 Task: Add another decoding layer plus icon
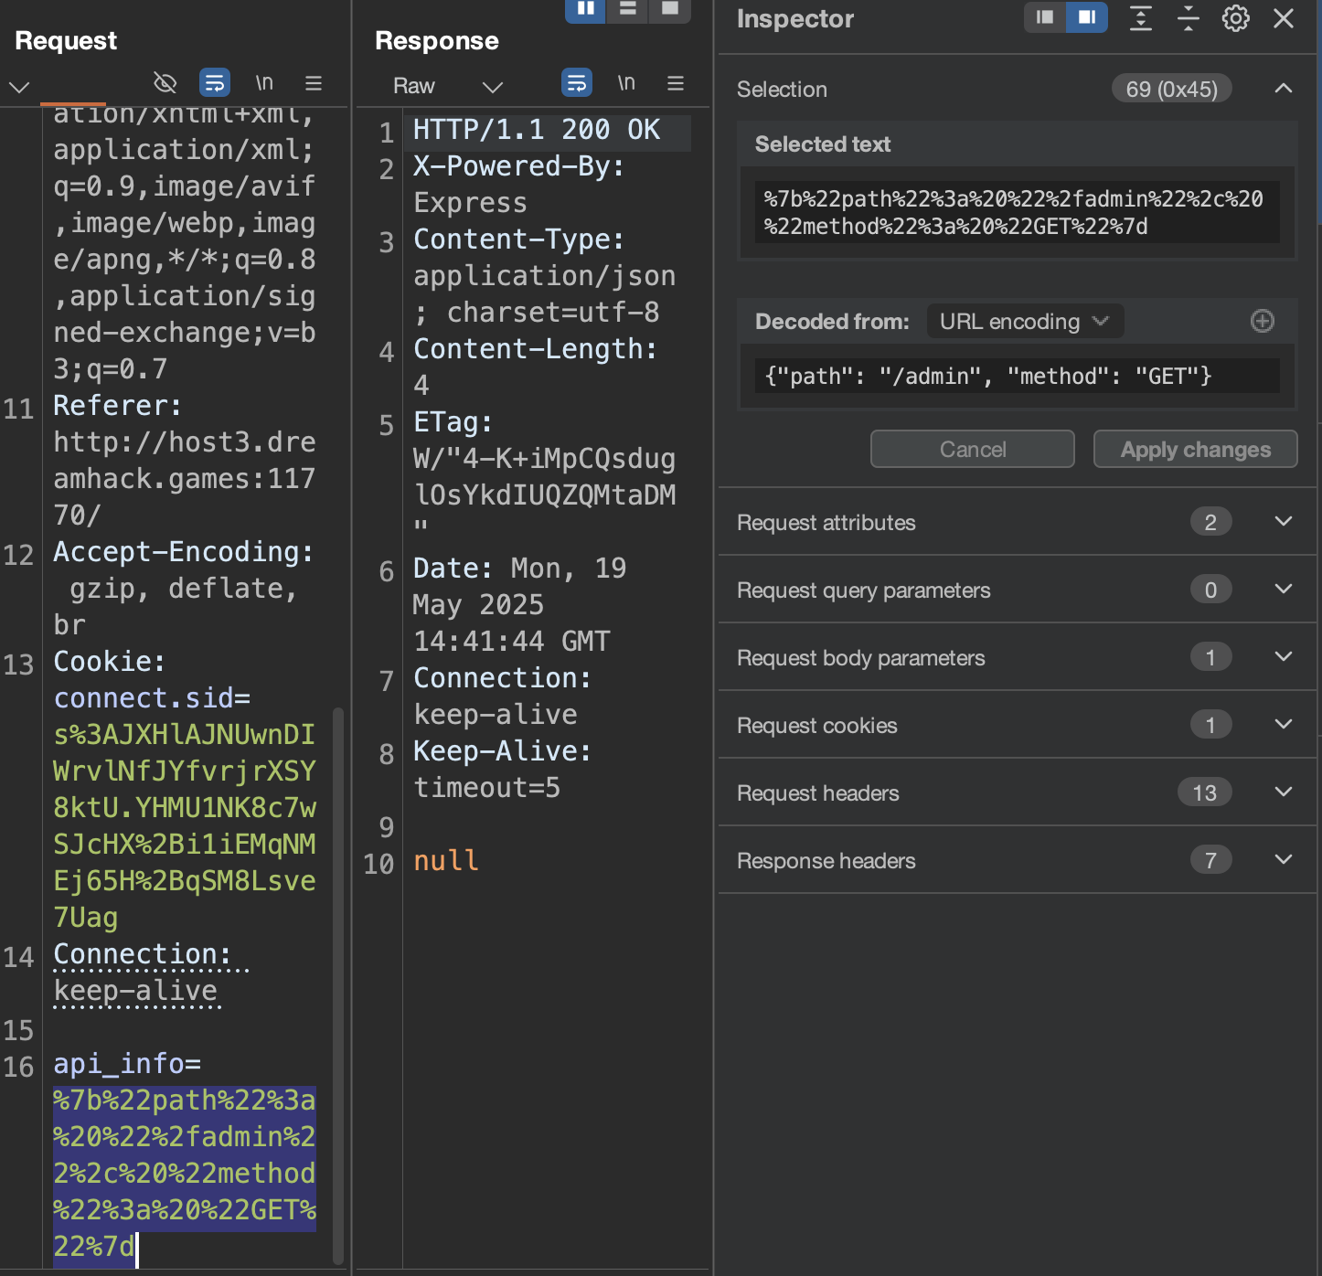coord(1263,321)
